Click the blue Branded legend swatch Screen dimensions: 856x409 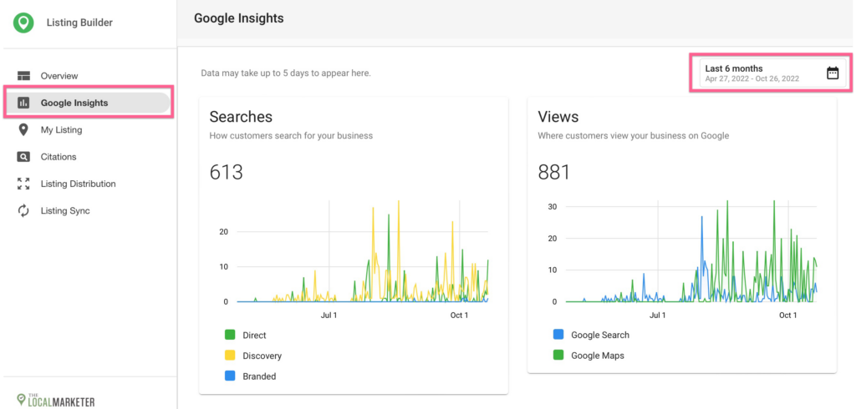[x=230, y=376]
